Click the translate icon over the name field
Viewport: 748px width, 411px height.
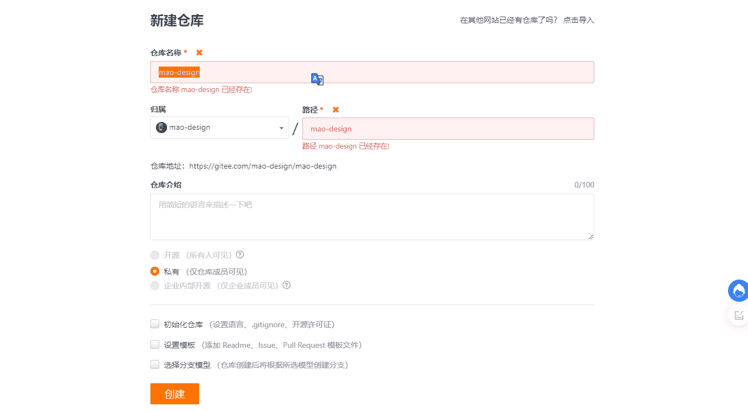pyautogui.click(x=317, y=79)
